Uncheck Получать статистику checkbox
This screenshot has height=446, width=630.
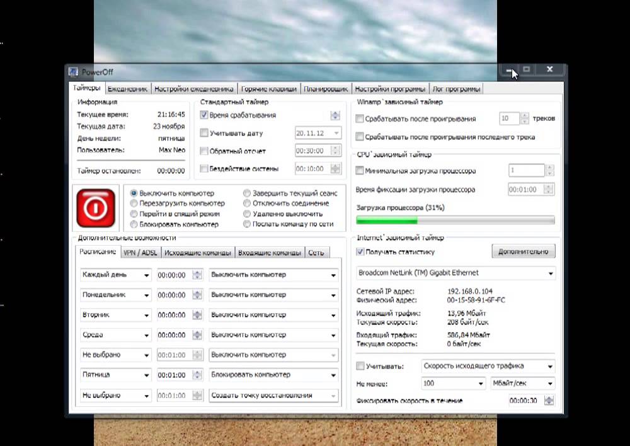[x=360, y=252]
